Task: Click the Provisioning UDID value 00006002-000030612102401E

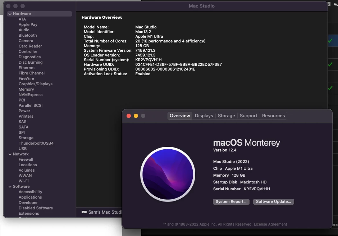Action: click(x=165, y=69)
